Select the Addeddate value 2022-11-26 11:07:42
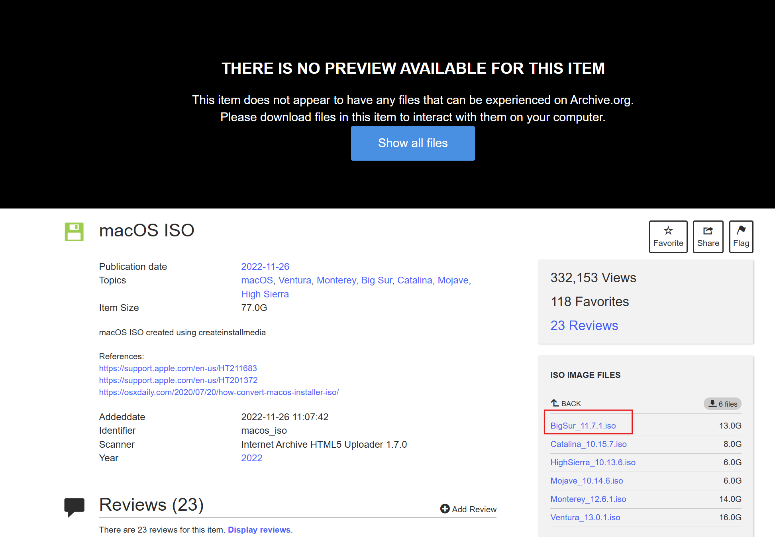The height and width of the screenshot is (537, 775). click(x=285, y=417)
